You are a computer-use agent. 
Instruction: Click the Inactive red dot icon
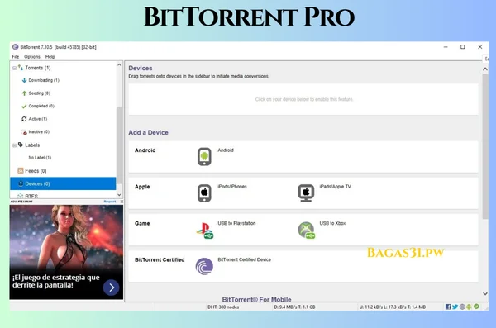[24, 132]
